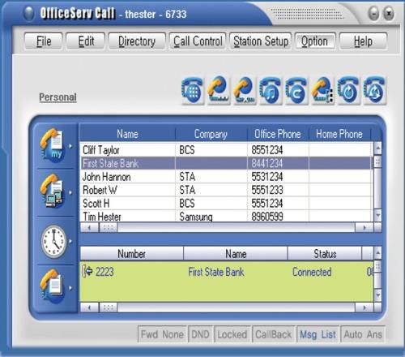Image resolution: width=405 pixels, height=357 pixels.
Task: Select the First State Bank contact row
Action: tap(226, 163)
